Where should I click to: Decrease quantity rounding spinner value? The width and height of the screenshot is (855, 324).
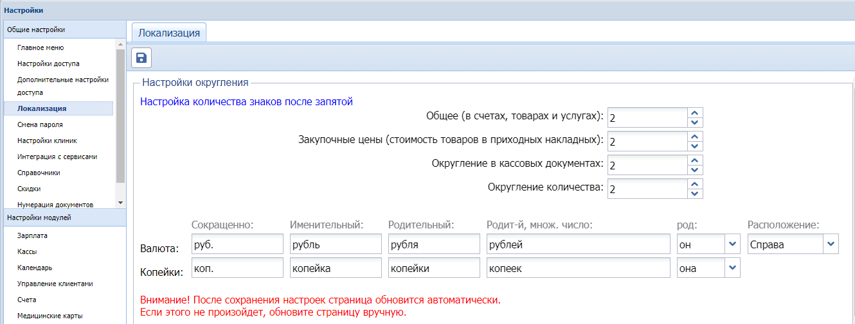pos(694,194)
